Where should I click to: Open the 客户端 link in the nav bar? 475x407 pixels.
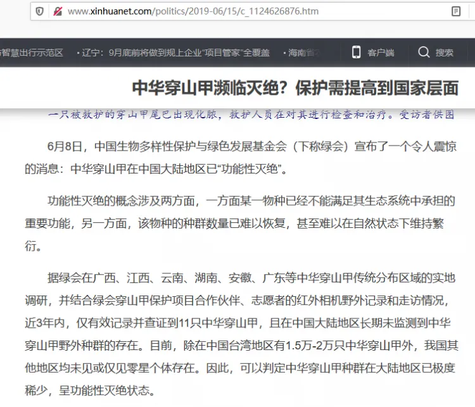[x=381, y=53]
